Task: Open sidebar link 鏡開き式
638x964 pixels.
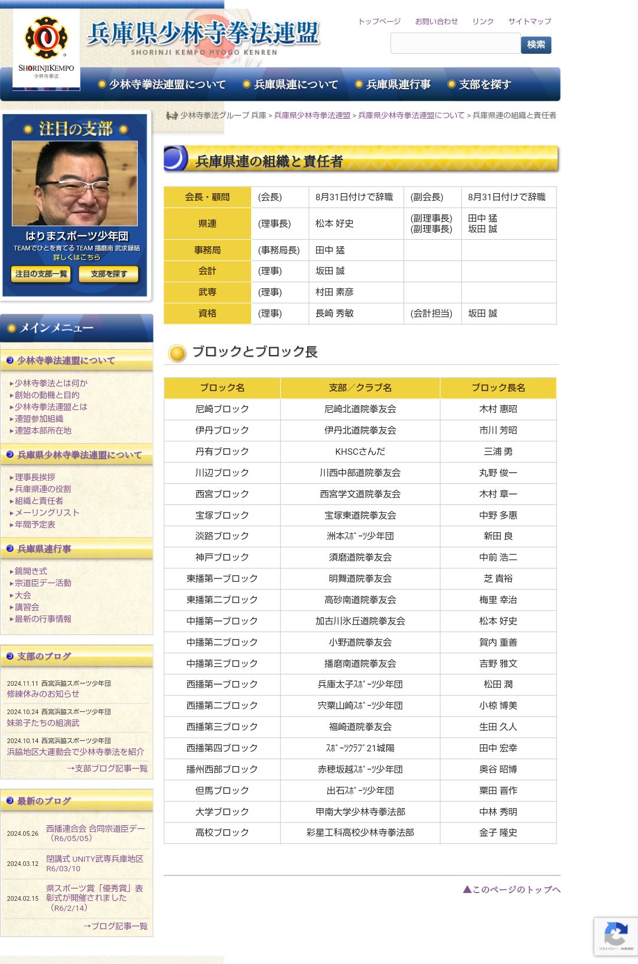Action: (x=31, y=571)
